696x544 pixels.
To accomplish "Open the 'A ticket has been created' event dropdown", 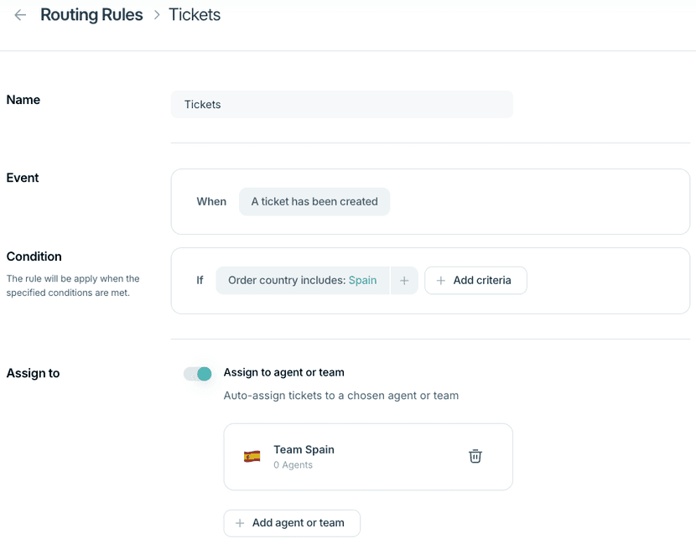I will (x=314, y=201).
